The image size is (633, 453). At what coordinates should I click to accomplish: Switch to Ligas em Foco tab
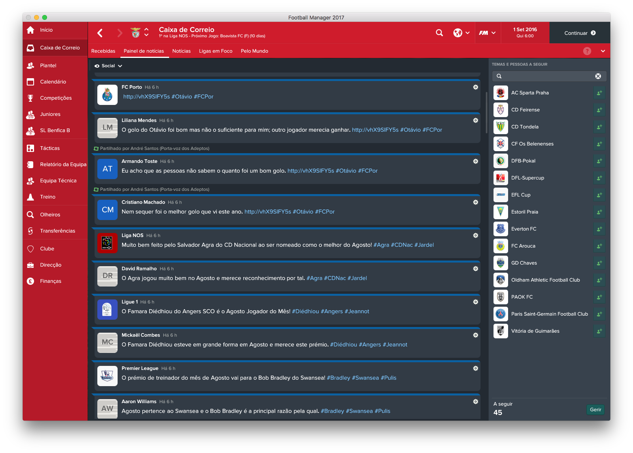(216, 51)
